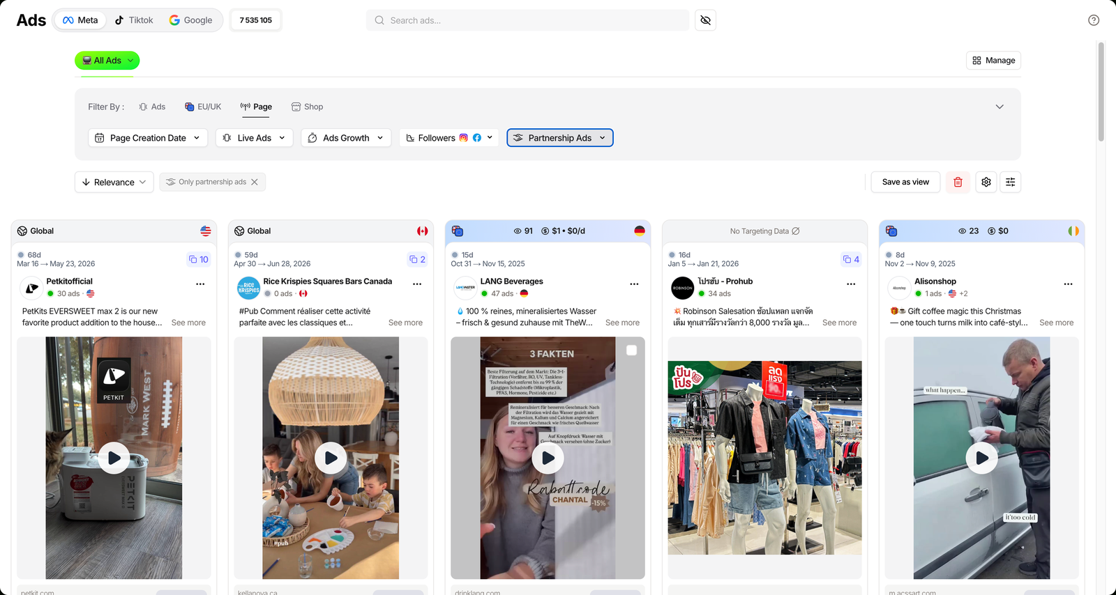The height and width of the screenshot is (595, 1116).
Task: Click the Search ads input field
Action: [x=527, y=20]
